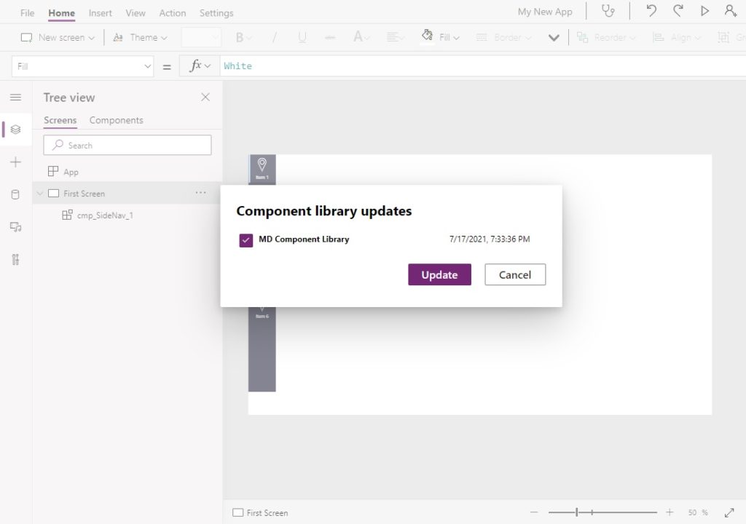This screenshot has height=524, width=746.
Task: Click the Update button
Action: pyautogui.click(x=439, y=274)
